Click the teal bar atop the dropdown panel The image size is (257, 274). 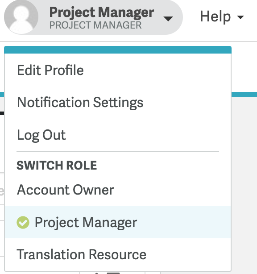pos(118,50)
